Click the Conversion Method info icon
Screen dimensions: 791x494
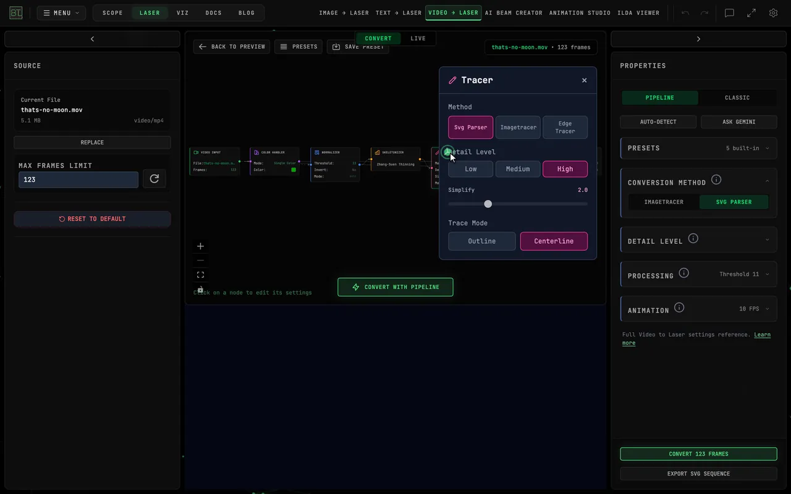coord(716,180)
